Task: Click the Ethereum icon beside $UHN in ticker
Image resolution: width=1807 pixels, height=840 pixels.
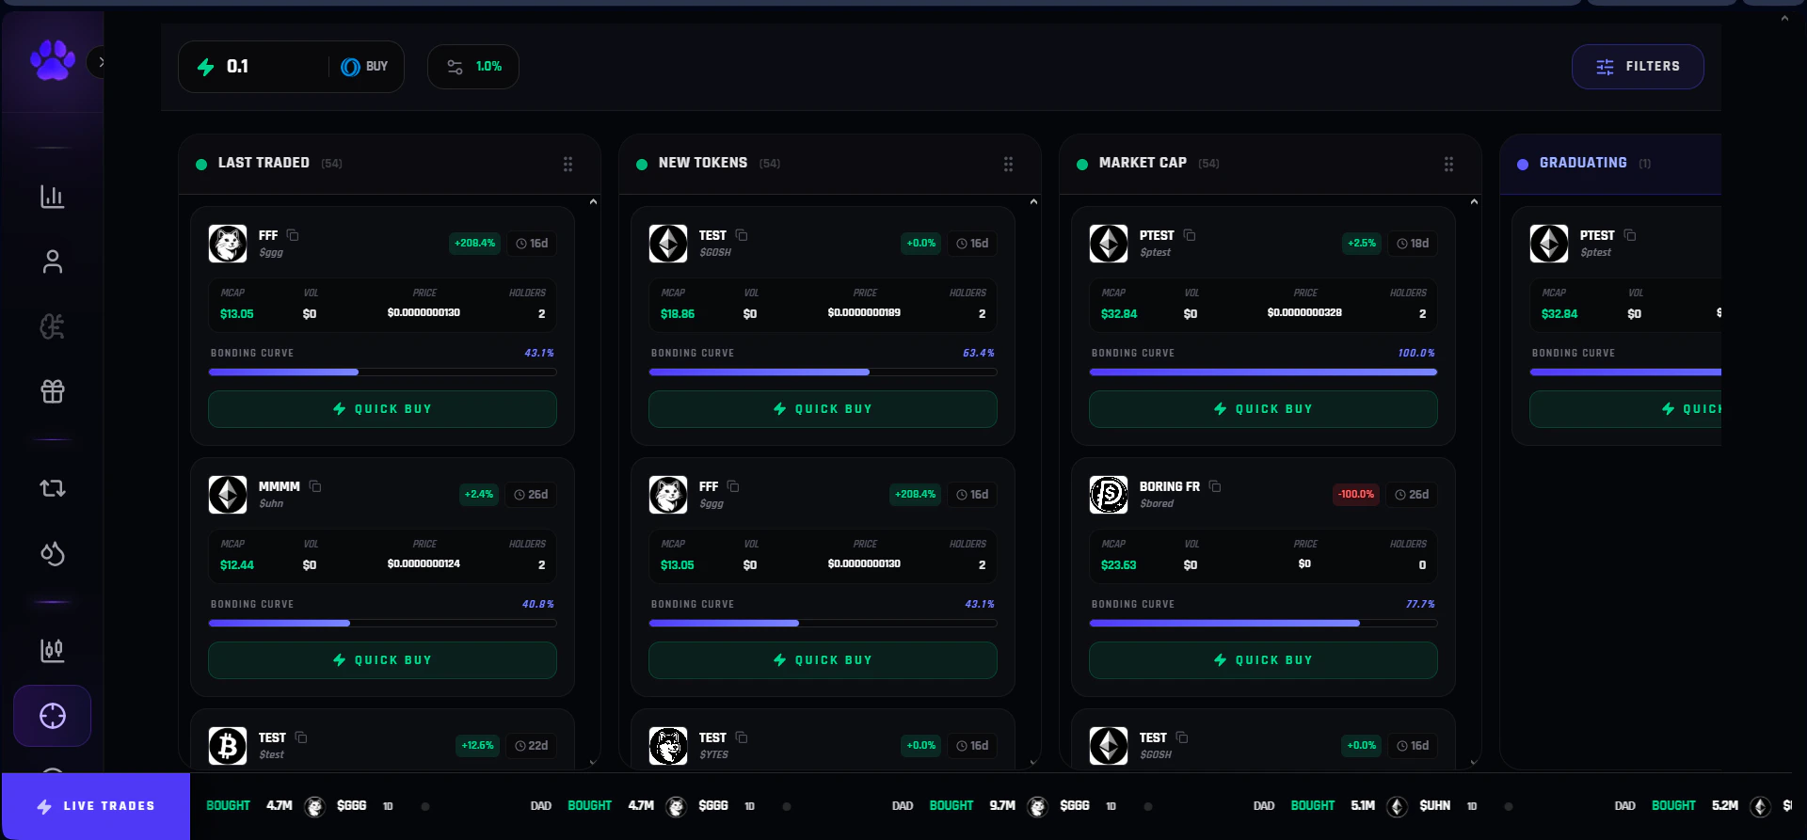Action: [x=1398, y=807]
